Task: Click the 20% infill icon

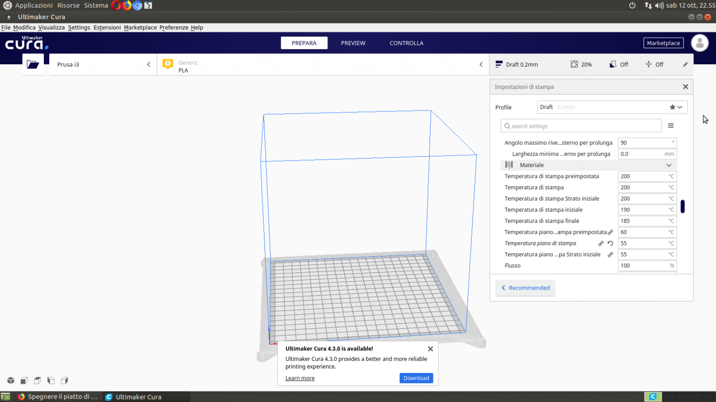Action: [574, 64]
